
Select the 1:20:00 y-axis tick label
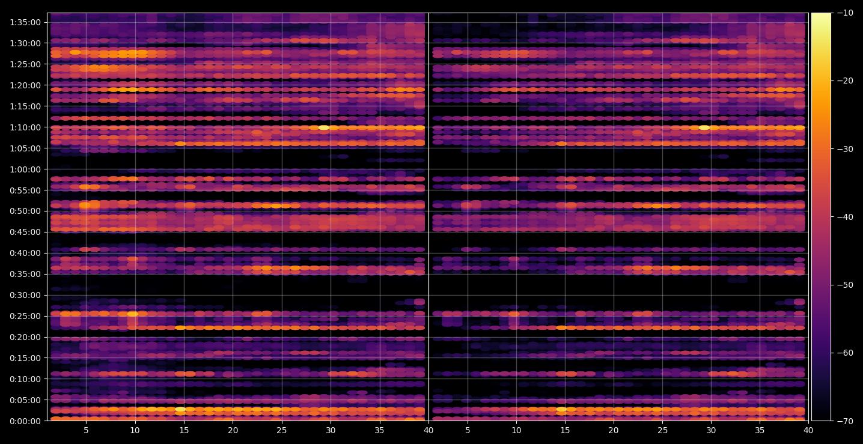(25, 85)
